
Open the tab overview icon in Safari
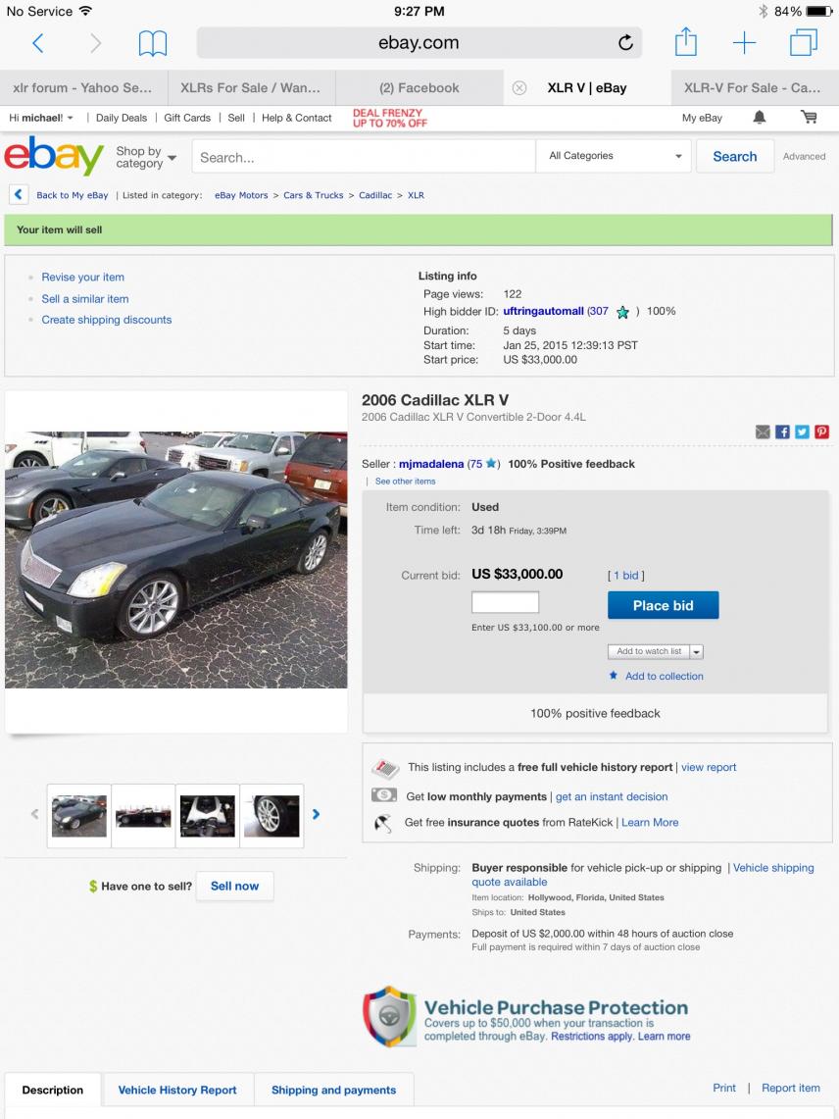click(804, 42)
